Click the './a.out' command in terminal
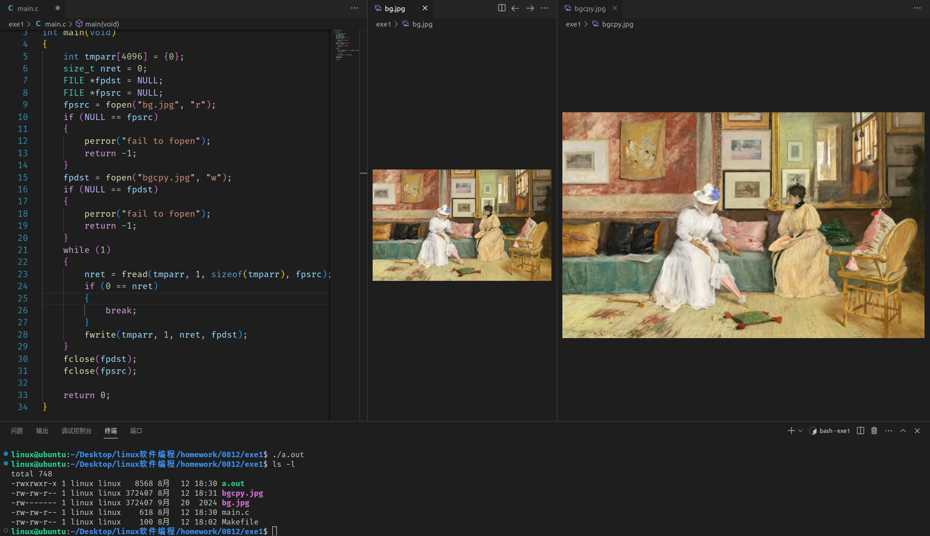930x536 pixels. point(288,454)
